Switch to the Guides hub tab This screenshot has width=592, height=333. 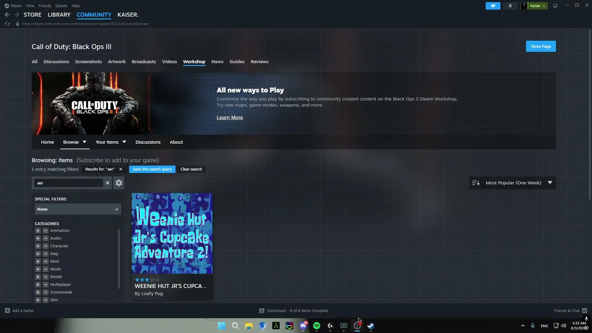click(237, 62)
